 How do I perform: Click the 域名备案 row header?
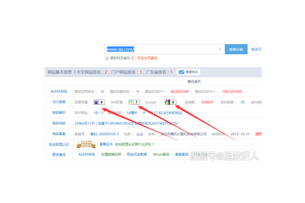coord(59,134)
